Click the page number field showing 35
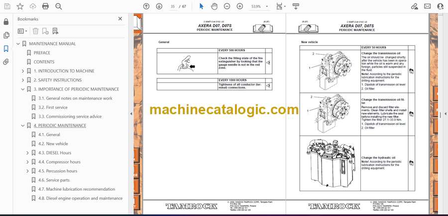This screenshot has width=448, height=216. [173, 6]
